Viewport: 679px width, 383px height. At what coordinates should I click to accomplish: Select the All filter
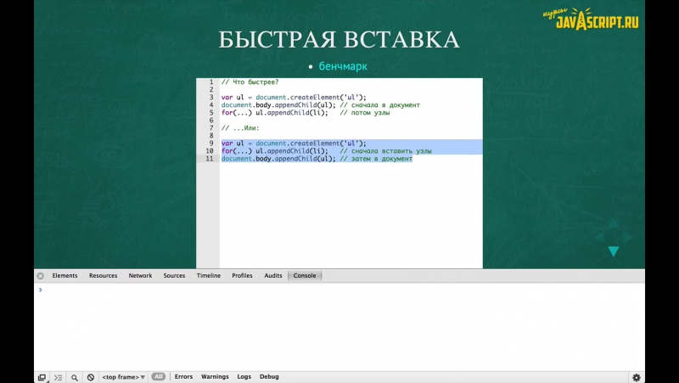tap(159, 376)
